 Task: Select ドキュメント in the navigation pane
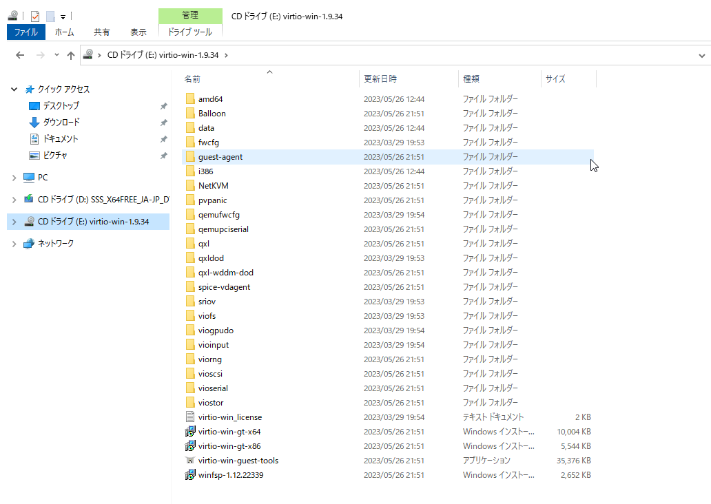point(61,138)
